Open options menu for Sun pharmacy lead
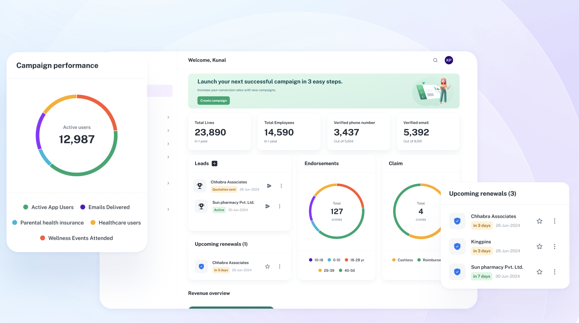Image resolution: width=579 pixels, height=323 pixels. 280,206
